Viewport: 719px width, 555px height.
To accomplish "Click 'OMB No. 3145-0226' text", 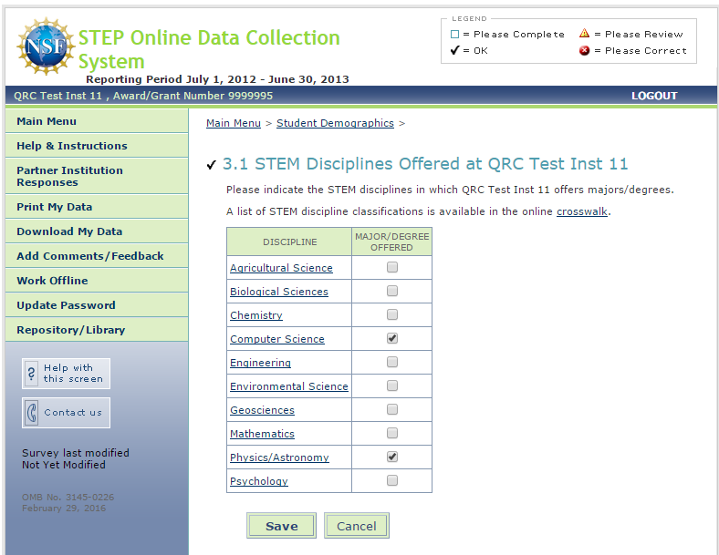I will [x=68, y=498].
